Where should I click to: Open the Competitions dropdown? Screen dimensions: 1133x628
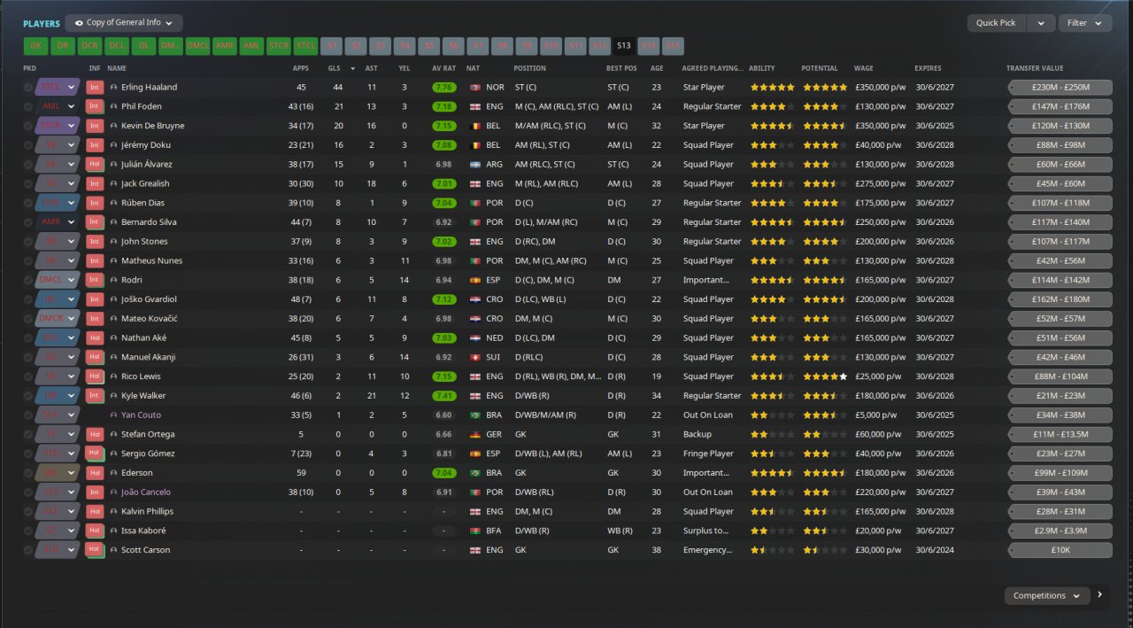click(1047, 595)
